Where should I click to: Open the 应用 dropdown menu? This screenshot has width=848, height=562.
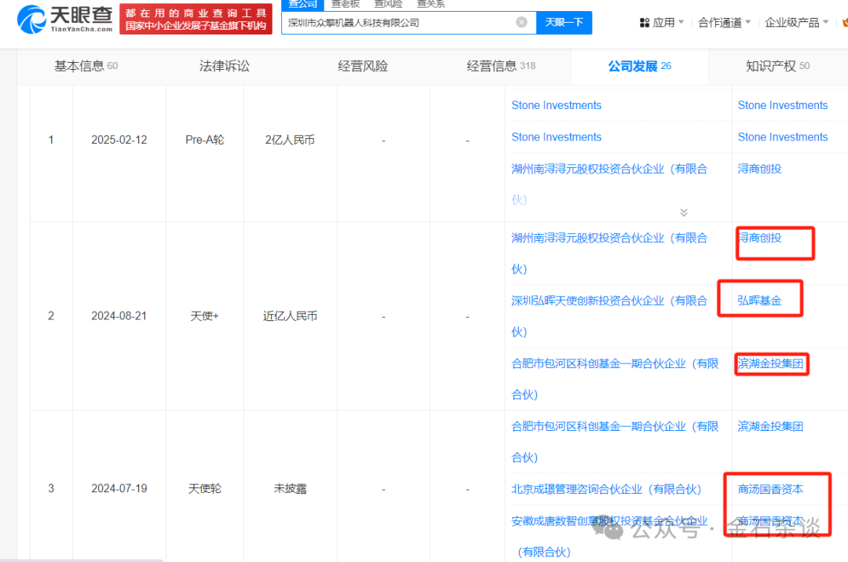[663, 23]
